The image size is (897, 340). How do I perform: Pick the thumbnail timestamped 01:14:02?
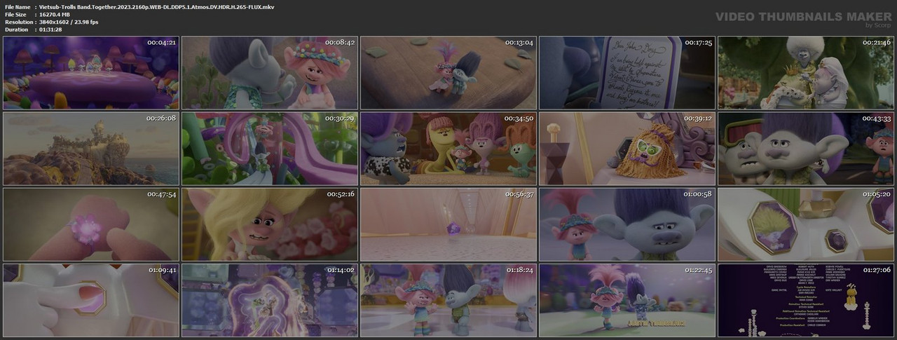pos(270,300)
